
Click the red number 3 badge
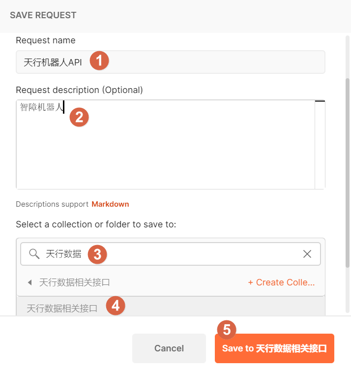coord(97,254)
